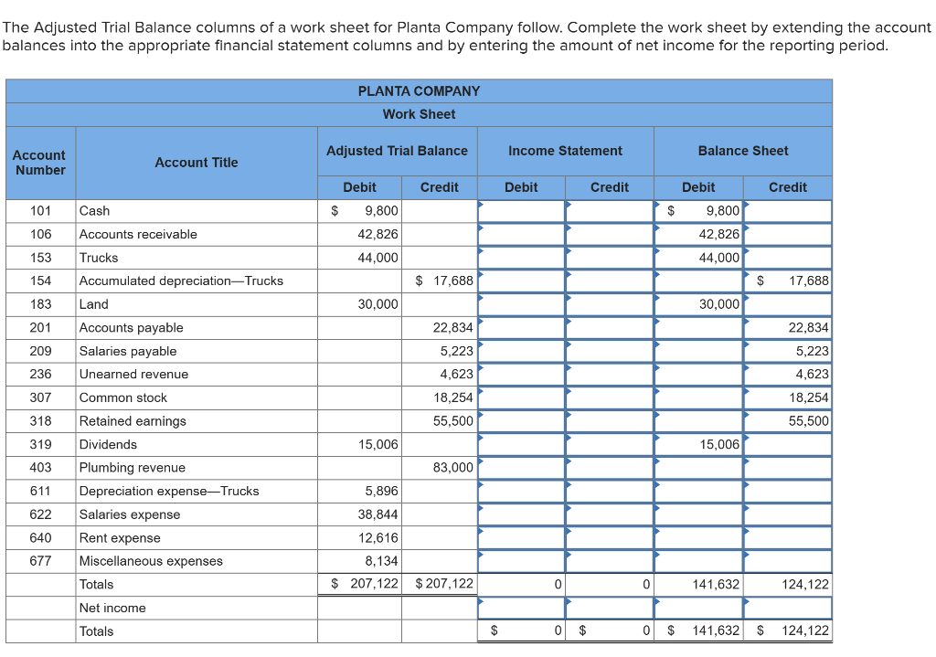
Task: Click the Plumbing revenue Income Statement Credit cell
Action: (609, 467)
